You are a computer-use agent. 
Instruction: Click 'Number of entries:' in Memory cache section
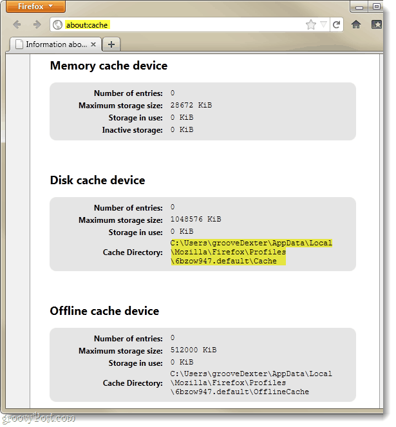pos(128,93)
